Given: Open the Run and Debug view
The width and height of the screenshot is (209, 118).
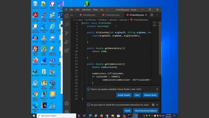Looking at the screenshot, I should 67,42.
